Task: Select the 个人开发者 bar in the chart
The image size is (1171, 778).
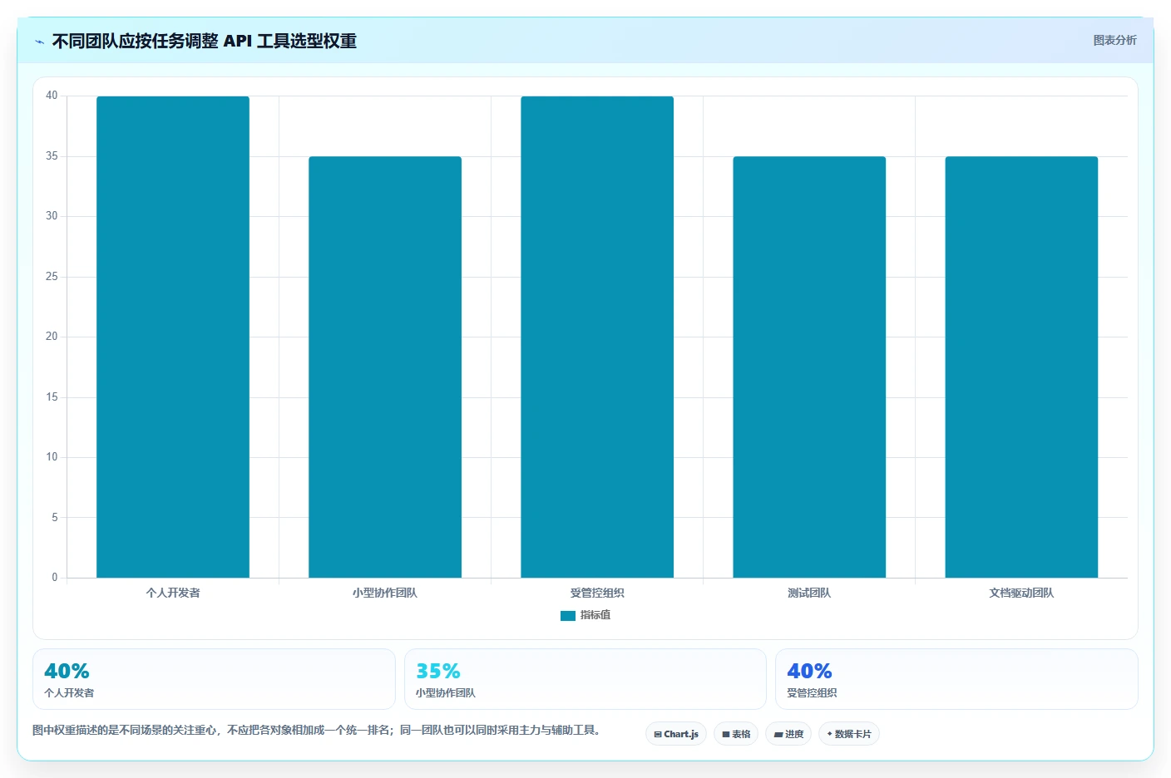Action: point(173,337)
